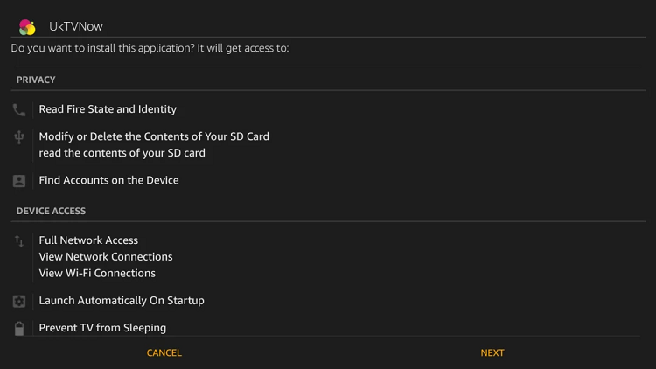Click the DEVICE ACCESS section header

point(51,211)
